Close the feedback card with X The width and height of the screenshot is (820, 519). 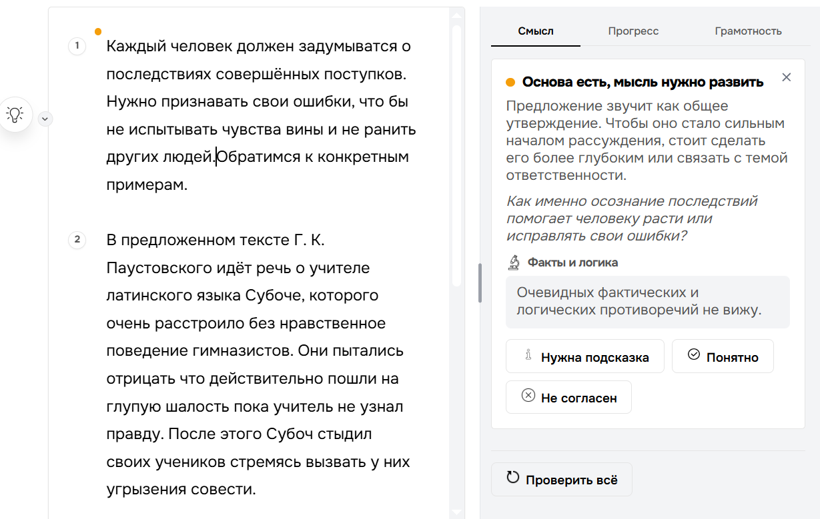[787, 77]
